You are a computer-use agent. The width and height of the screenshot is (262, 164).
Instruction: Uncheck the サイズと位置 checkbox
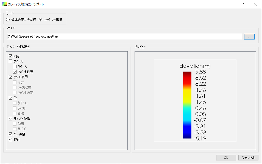coord(10,119)
